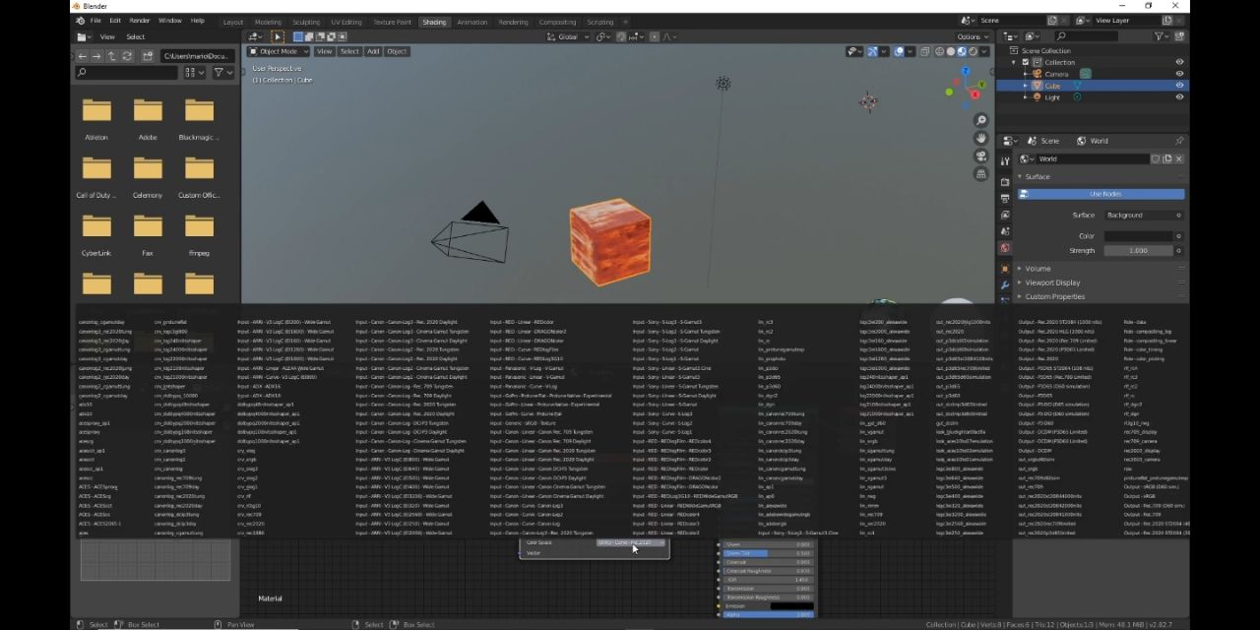Open the Modifiers wrench tab icon

coord(1004,284)
